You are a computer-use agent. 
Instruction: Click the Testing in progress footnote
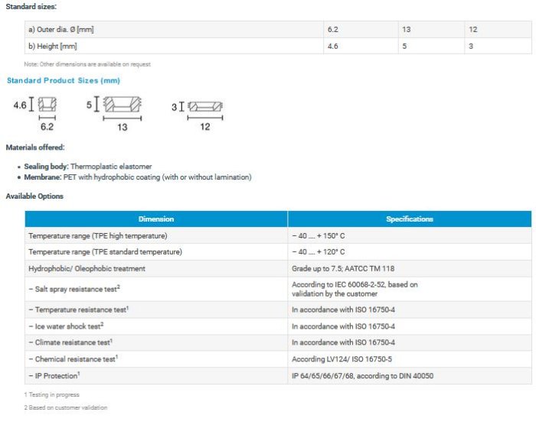coord(51,394)
